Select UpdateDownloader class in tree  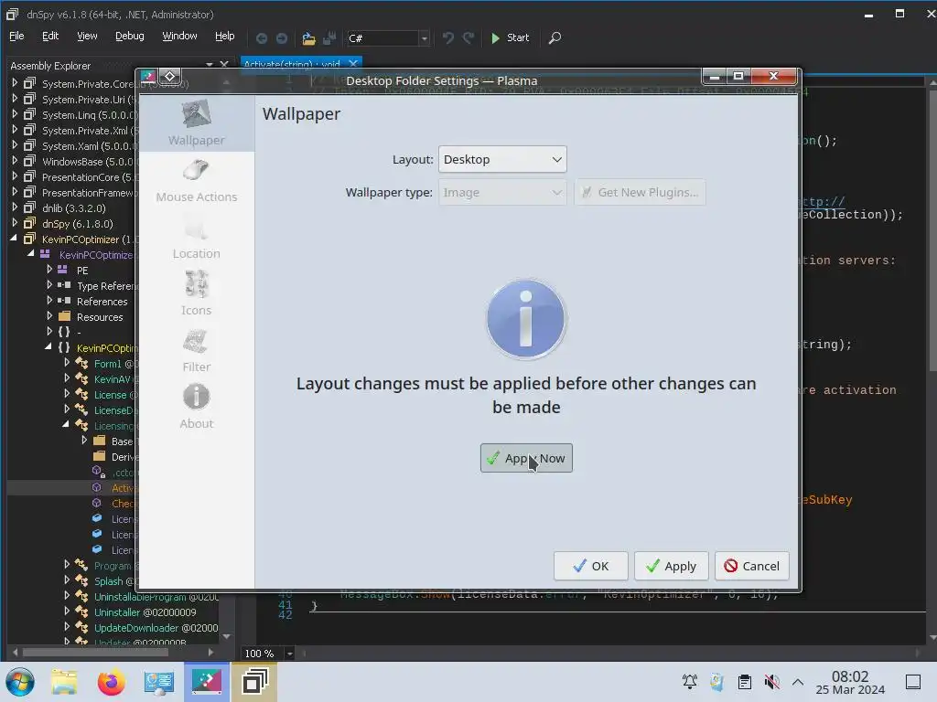(156, 627)
